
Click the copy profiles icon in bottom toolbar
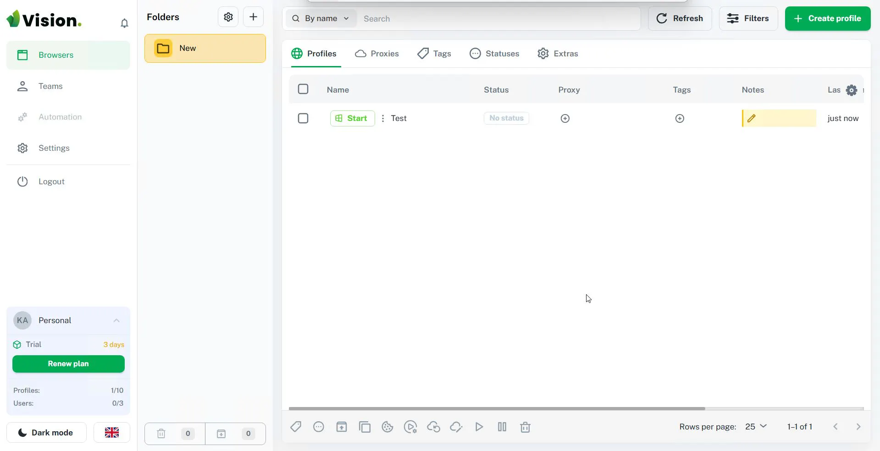pyautogui.click(x=365, y=427)
